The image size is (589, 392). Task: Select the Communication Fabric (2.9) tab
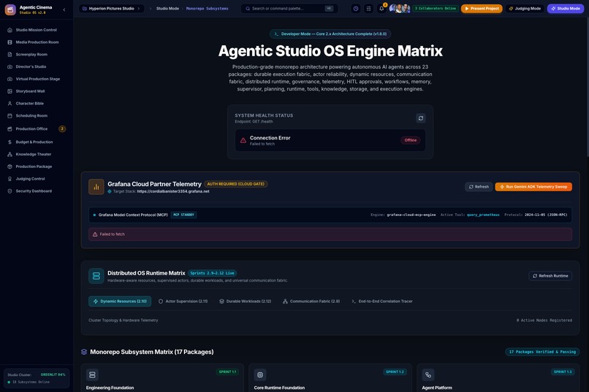[311, 301]
